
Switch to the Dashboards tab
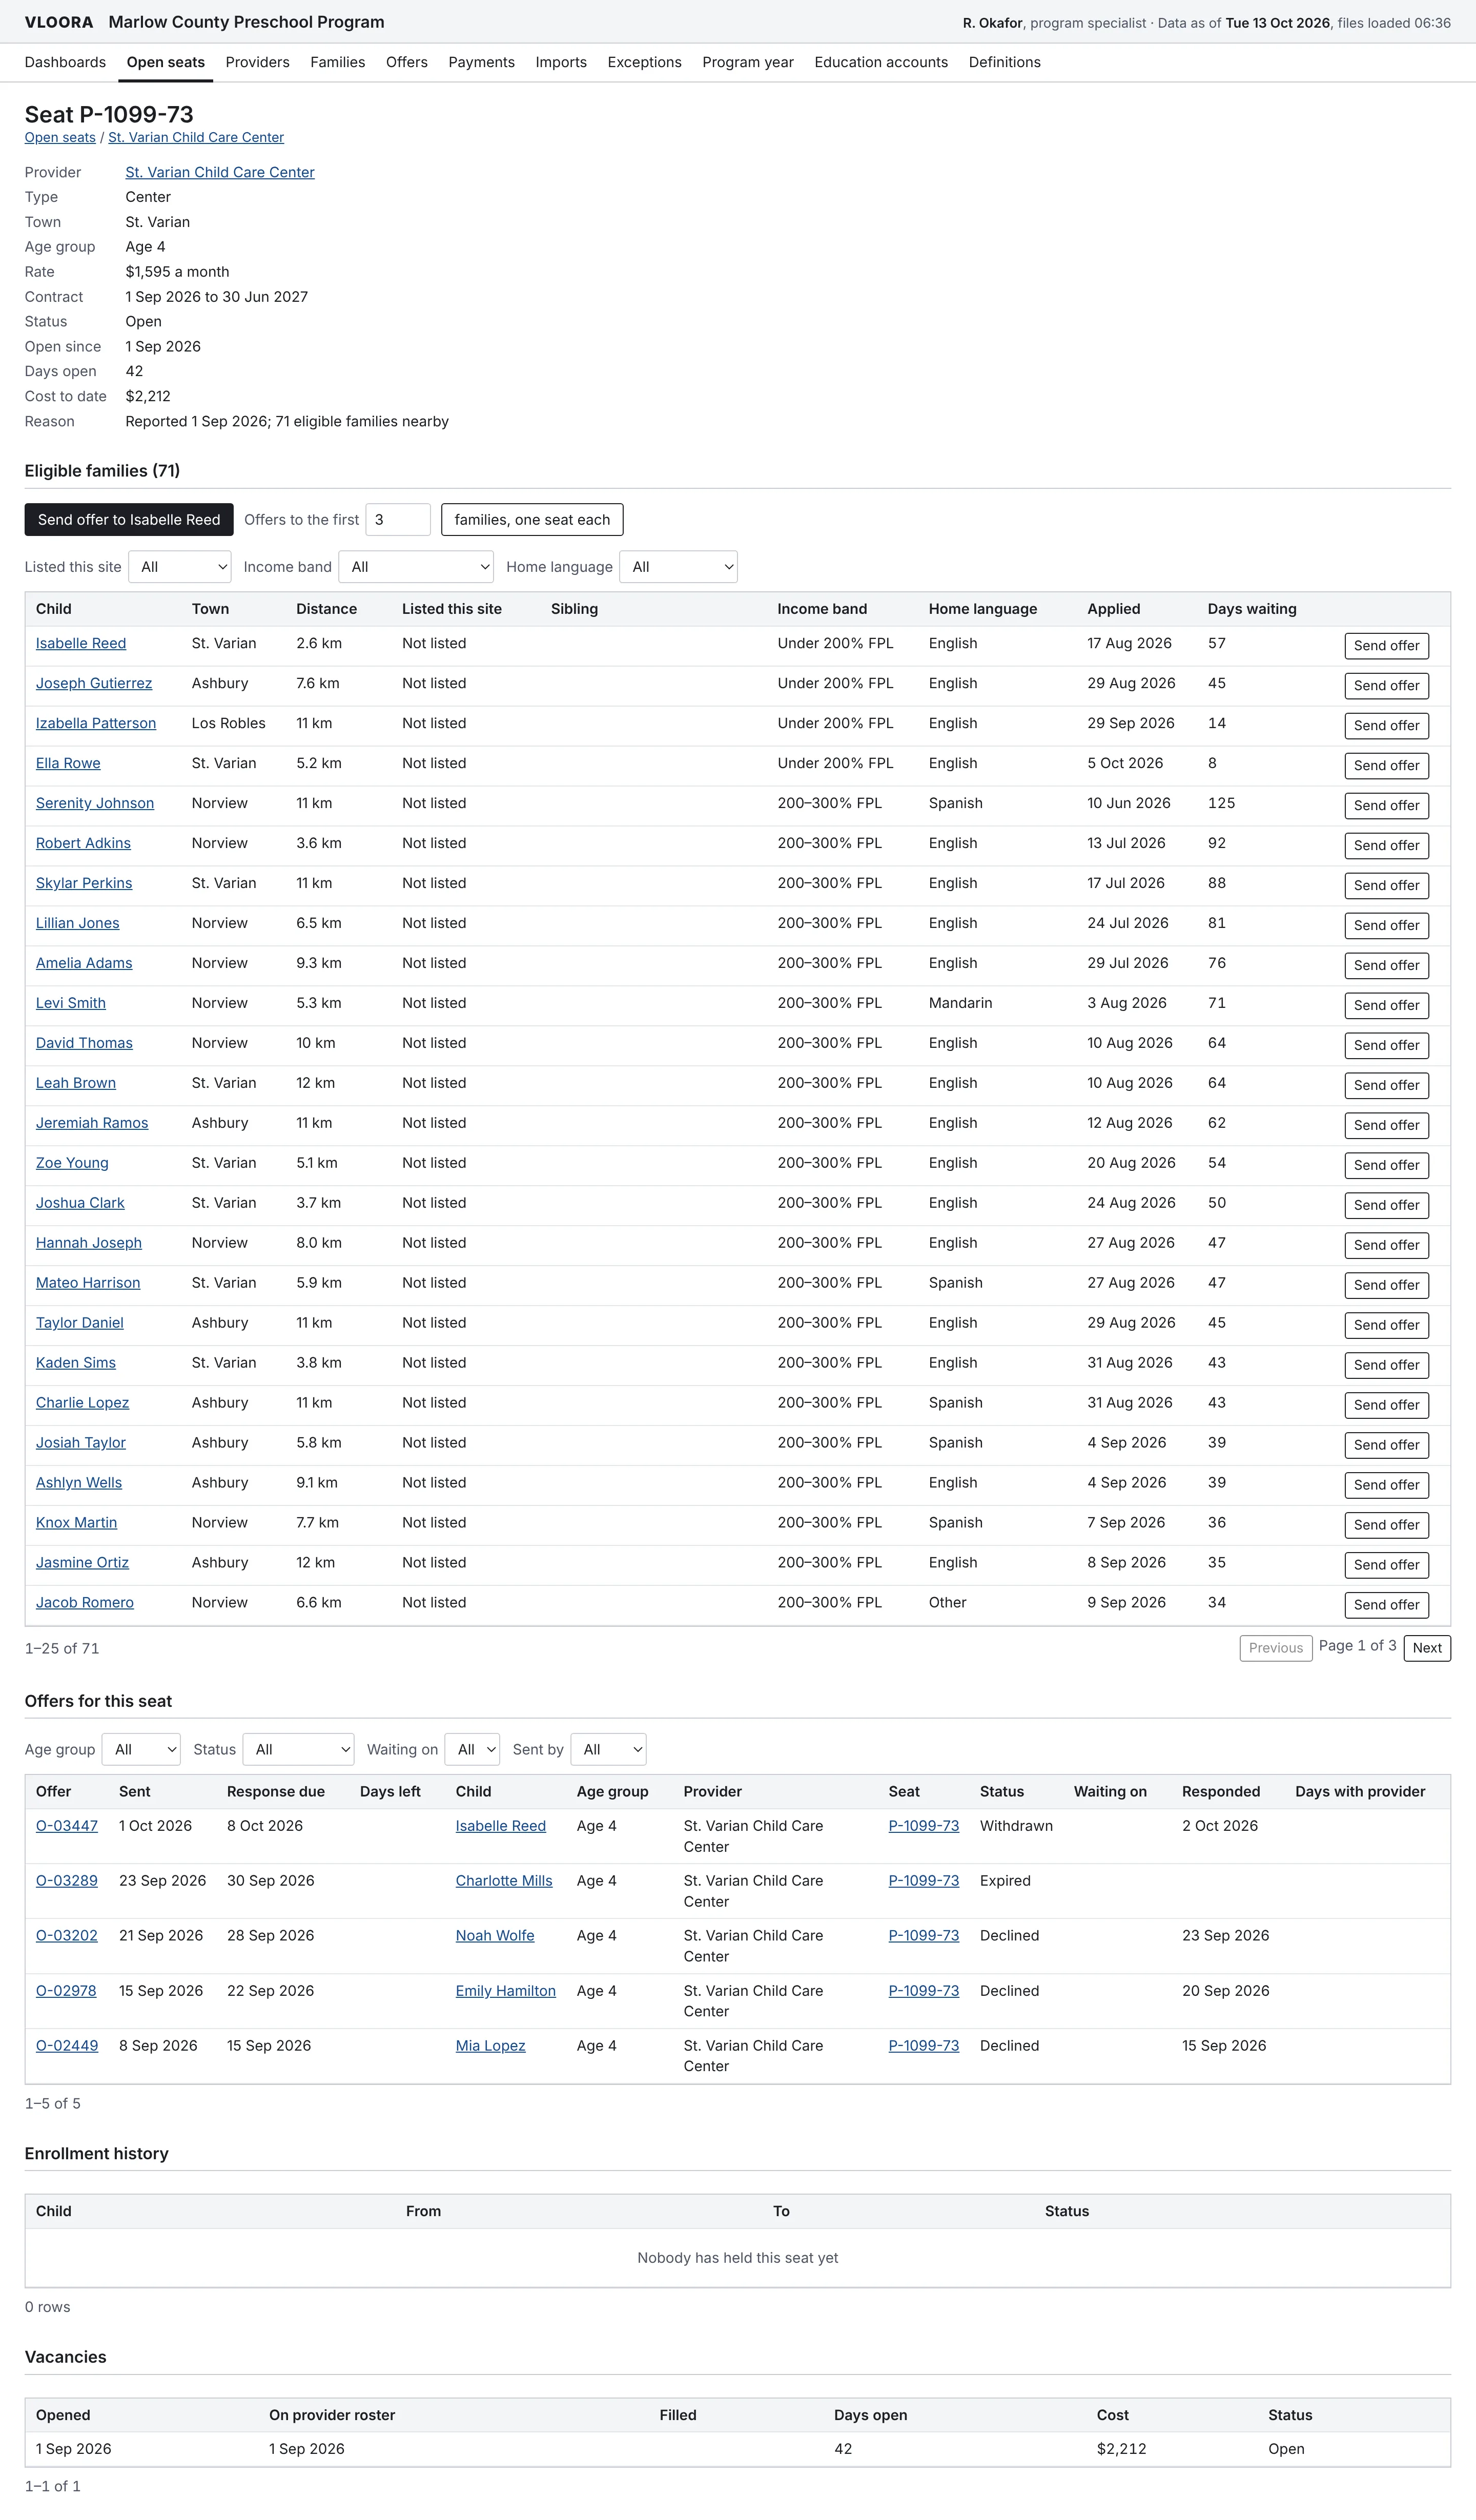65,62
